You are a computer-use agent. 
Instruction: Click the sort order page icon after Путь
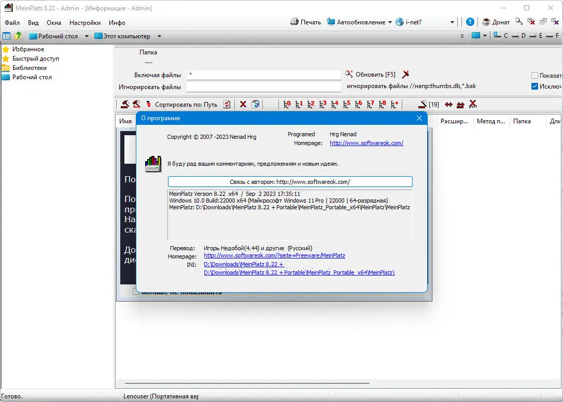click(x=227, y=105)
